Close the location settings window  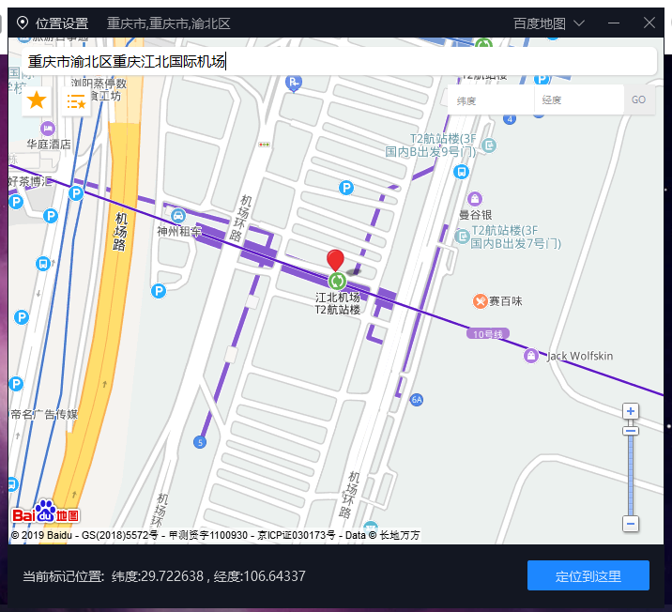click(x=649, y=23)
